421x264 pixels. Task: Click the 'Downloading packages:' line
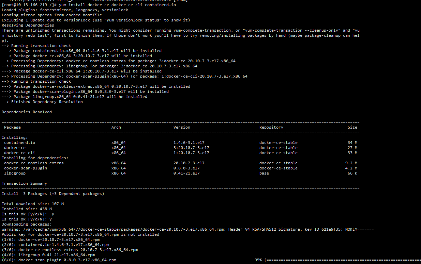[27, 224]
